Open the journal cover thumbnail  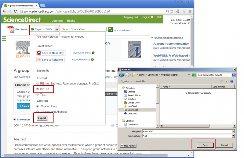pos(135,49)
